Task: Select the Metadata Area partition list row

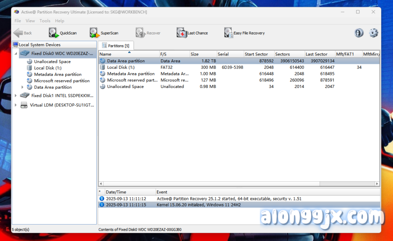Action: pyautogui.click(x=130, y=73)
